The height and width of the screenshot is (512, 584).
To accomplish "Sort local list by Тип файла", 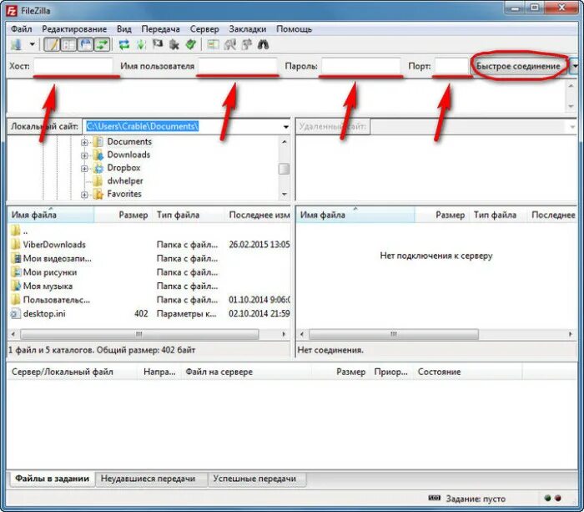I will [189, 215].
